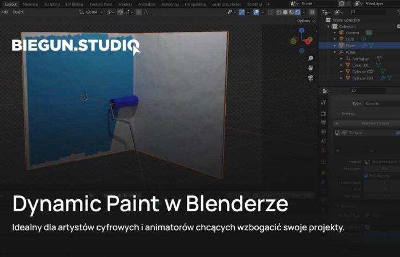
Task: Select Cylinder.002 in the outliner
Action: tap(362, 72)
